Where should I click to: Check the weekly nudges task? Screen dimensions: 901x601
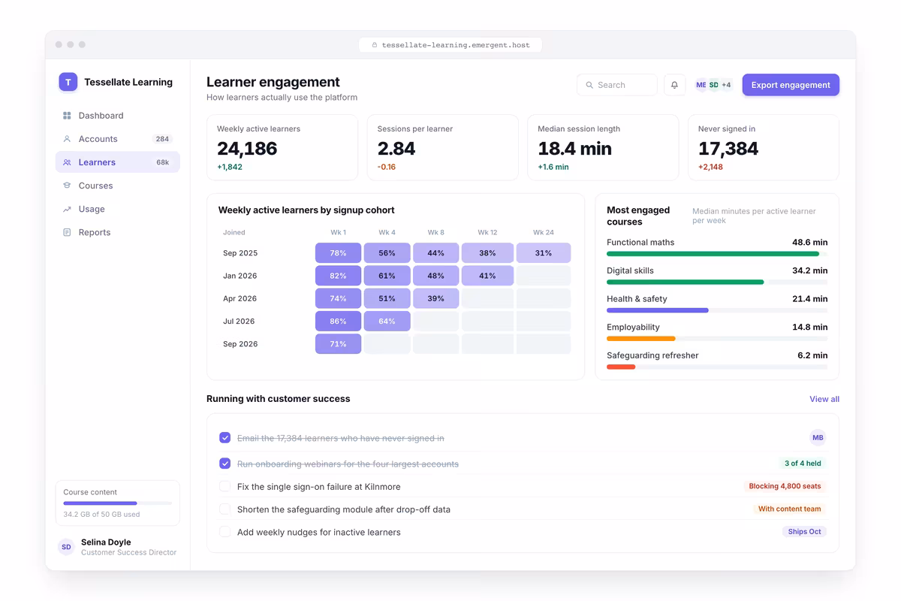click(x=224, y=531)
